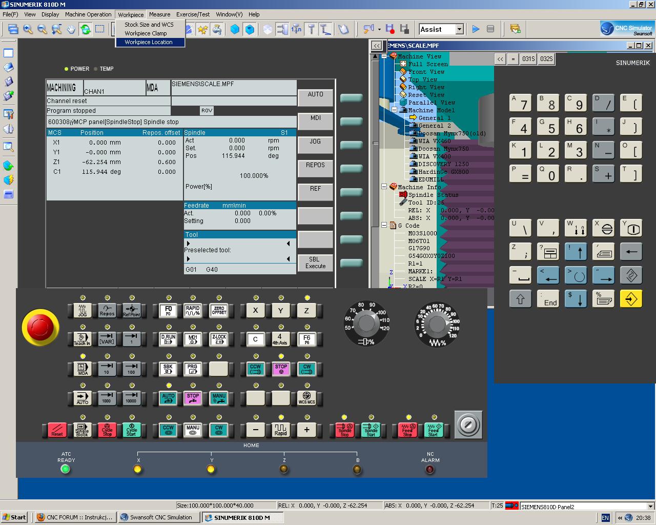This screenshot has width=656, height=525.
Task: Collapse the Machine Info tree node
Action: pyautogui.click(x=384, y=187)
